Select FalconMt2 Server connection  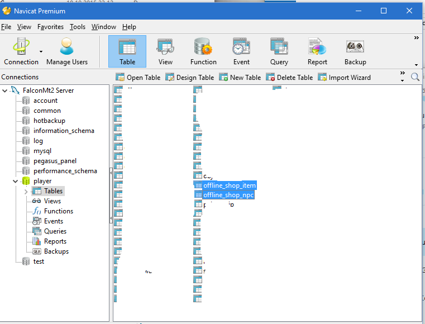point(48,90)
